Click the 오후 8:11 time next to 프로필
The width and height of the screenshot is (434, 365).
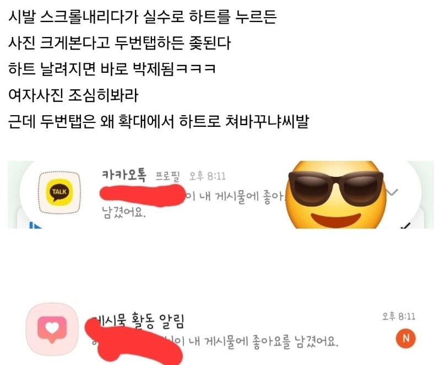pos(207,176)
